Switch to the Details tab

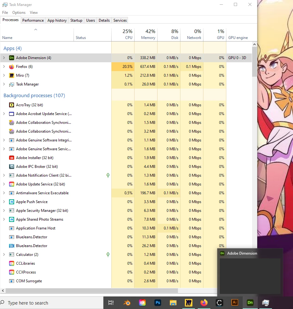104,20
